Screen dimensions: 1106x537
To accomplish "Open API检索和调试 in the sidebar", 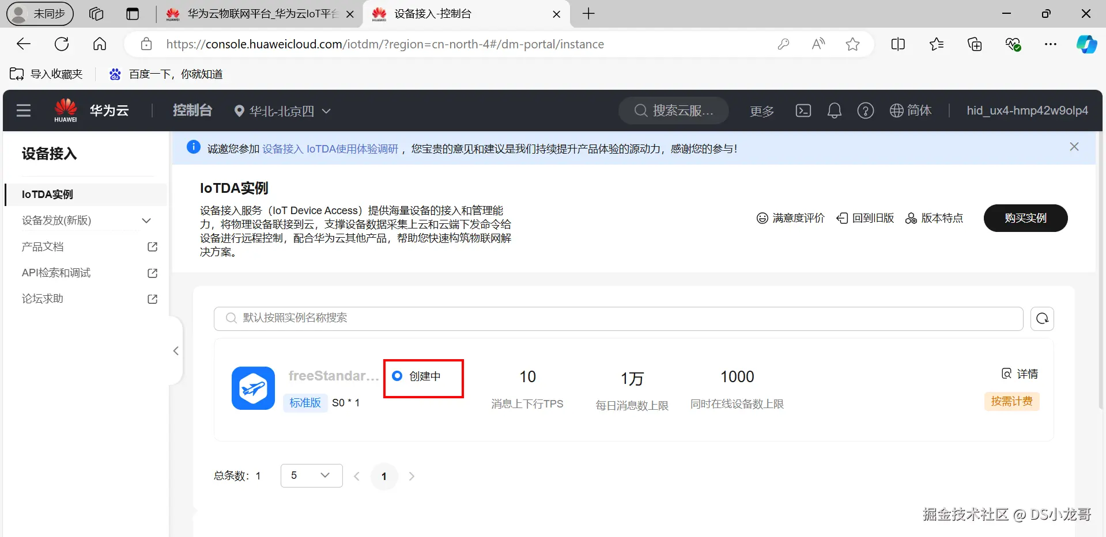I will 56,273.
